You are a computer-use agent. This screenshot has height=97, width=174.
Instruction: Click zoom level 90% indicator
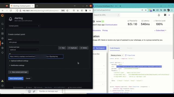click(63, 11)
